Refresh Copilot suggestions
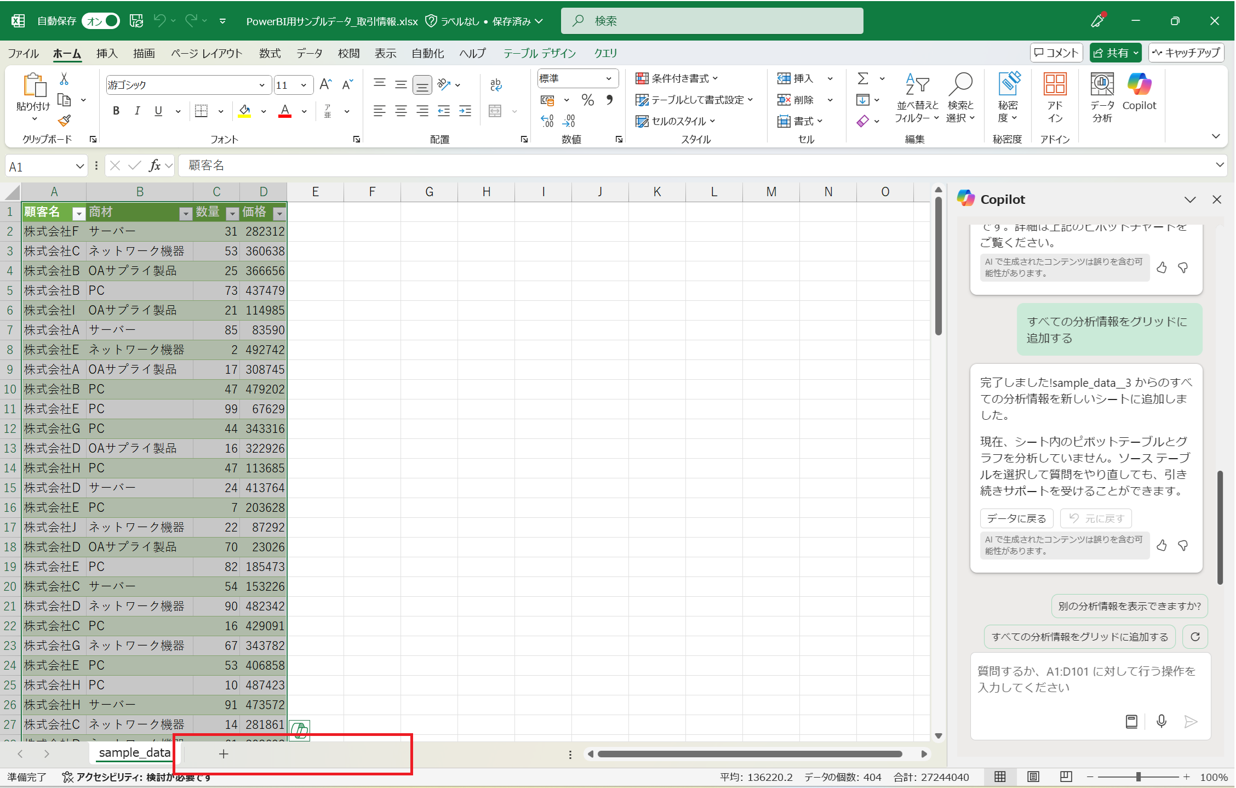The height and width of the screenshot is (788, 1236). pyautogui.click(x=1195, y=637)
